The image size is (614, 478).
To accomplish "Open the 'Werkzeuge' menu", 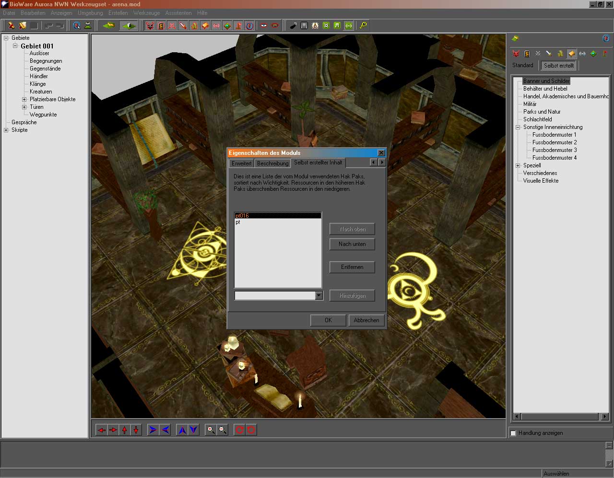I will click(146, 13).
